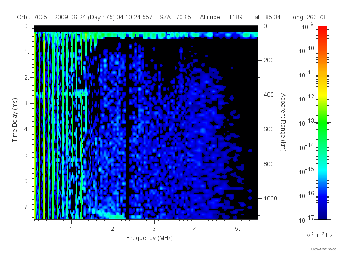Click the '10^-17' color scale label
Viewport: 344px width, 258px height.
[x=307, y=219]
